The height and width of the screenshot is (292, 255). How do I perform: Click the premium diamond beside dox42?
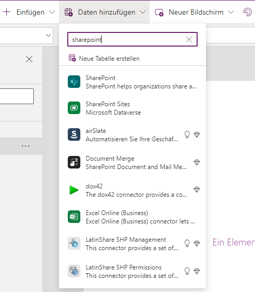[197, 189]
